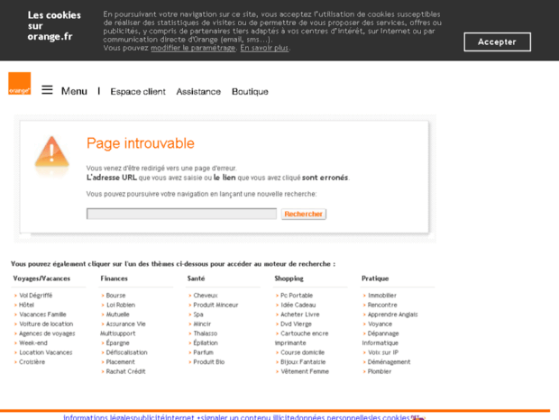This screenshot has width=559, height=420.
Task: Select Immobilier link
Action: [x=382, y=296]
